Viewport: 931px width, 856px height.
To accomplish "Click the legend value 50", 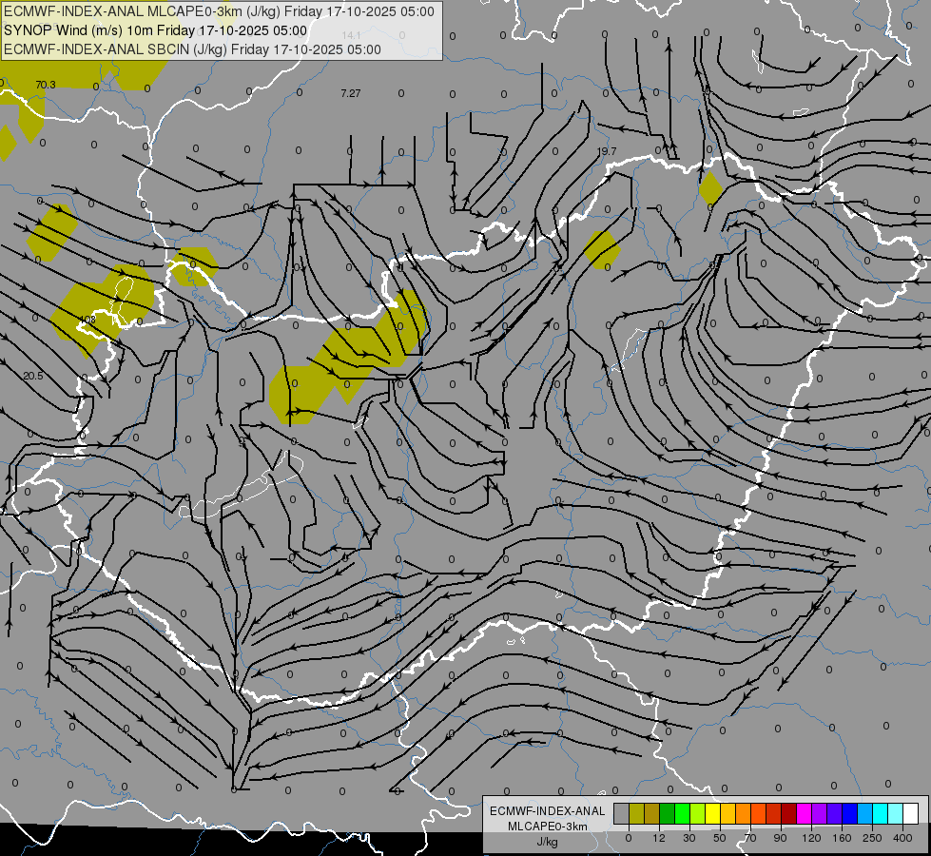I will click(x=720, y=839).
